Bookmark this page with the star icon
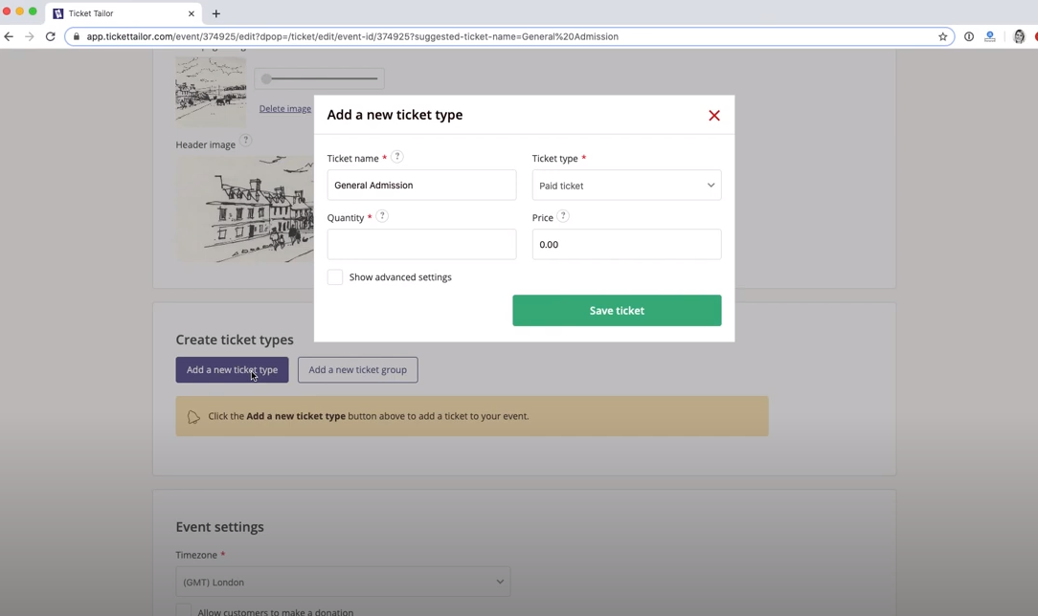This screenshot has width=1038, height=616. (942, 36)
